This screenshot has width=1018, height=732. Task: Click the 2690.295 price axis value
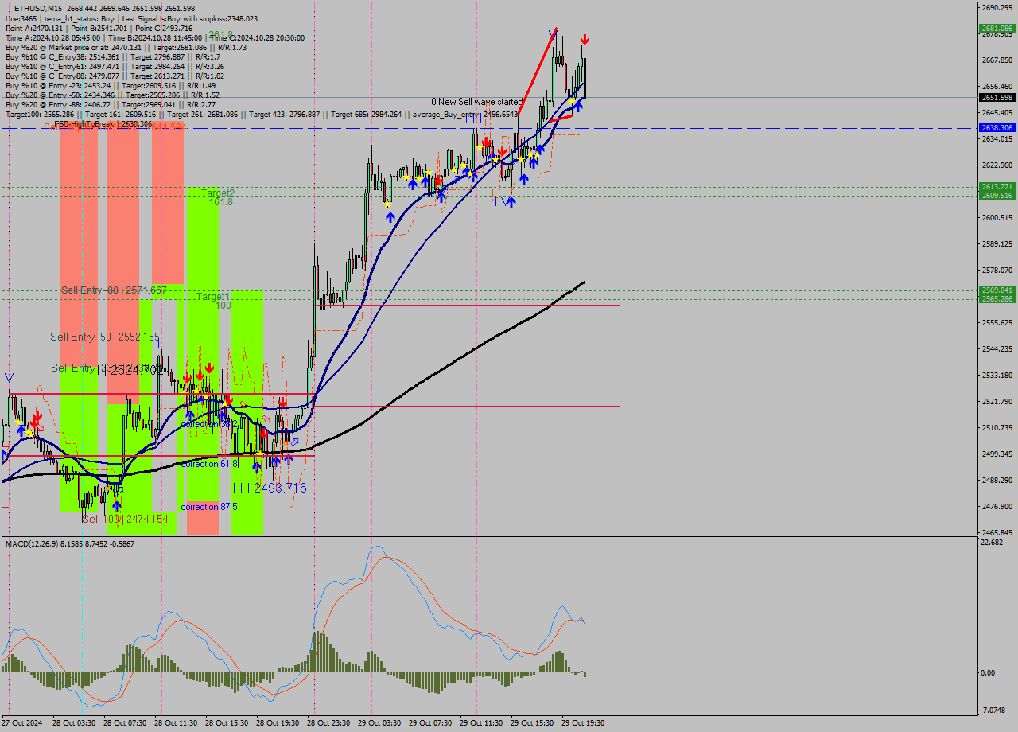click(x=997, y=7)
